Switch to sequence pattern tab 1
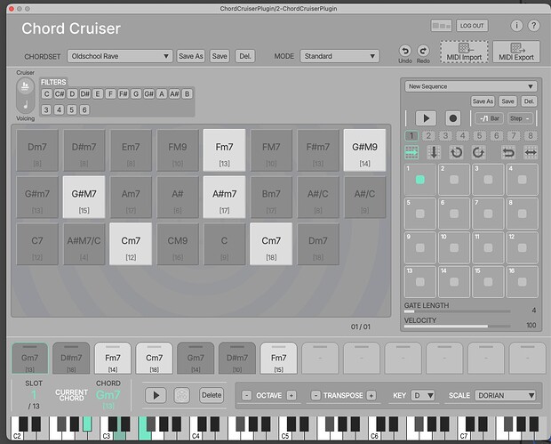 (x=411, y=136)
